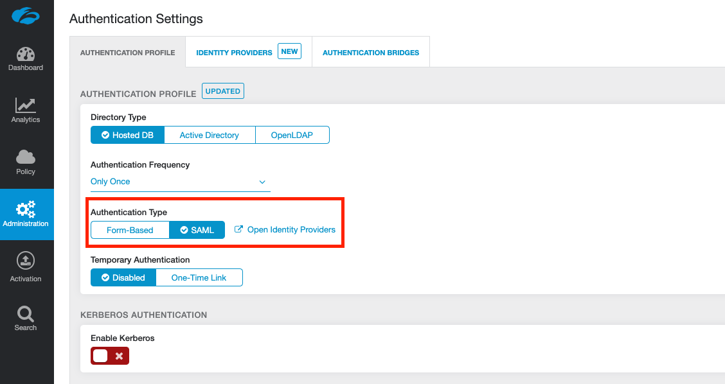Click the Open Identity Providers link
725x384 pixels.
[x=291, y=229]
